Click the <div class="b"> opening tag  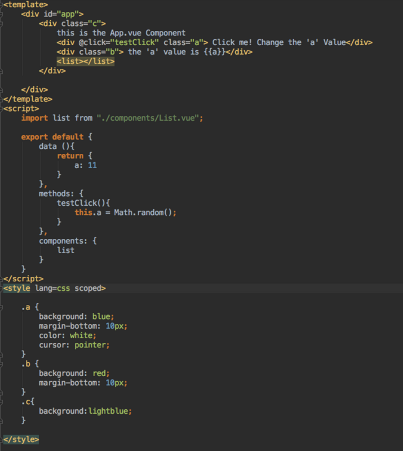pyautogui.click(x=90, y=52)
